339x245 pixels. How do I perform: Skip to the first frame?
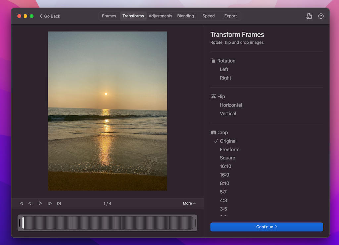pos(21,203)
